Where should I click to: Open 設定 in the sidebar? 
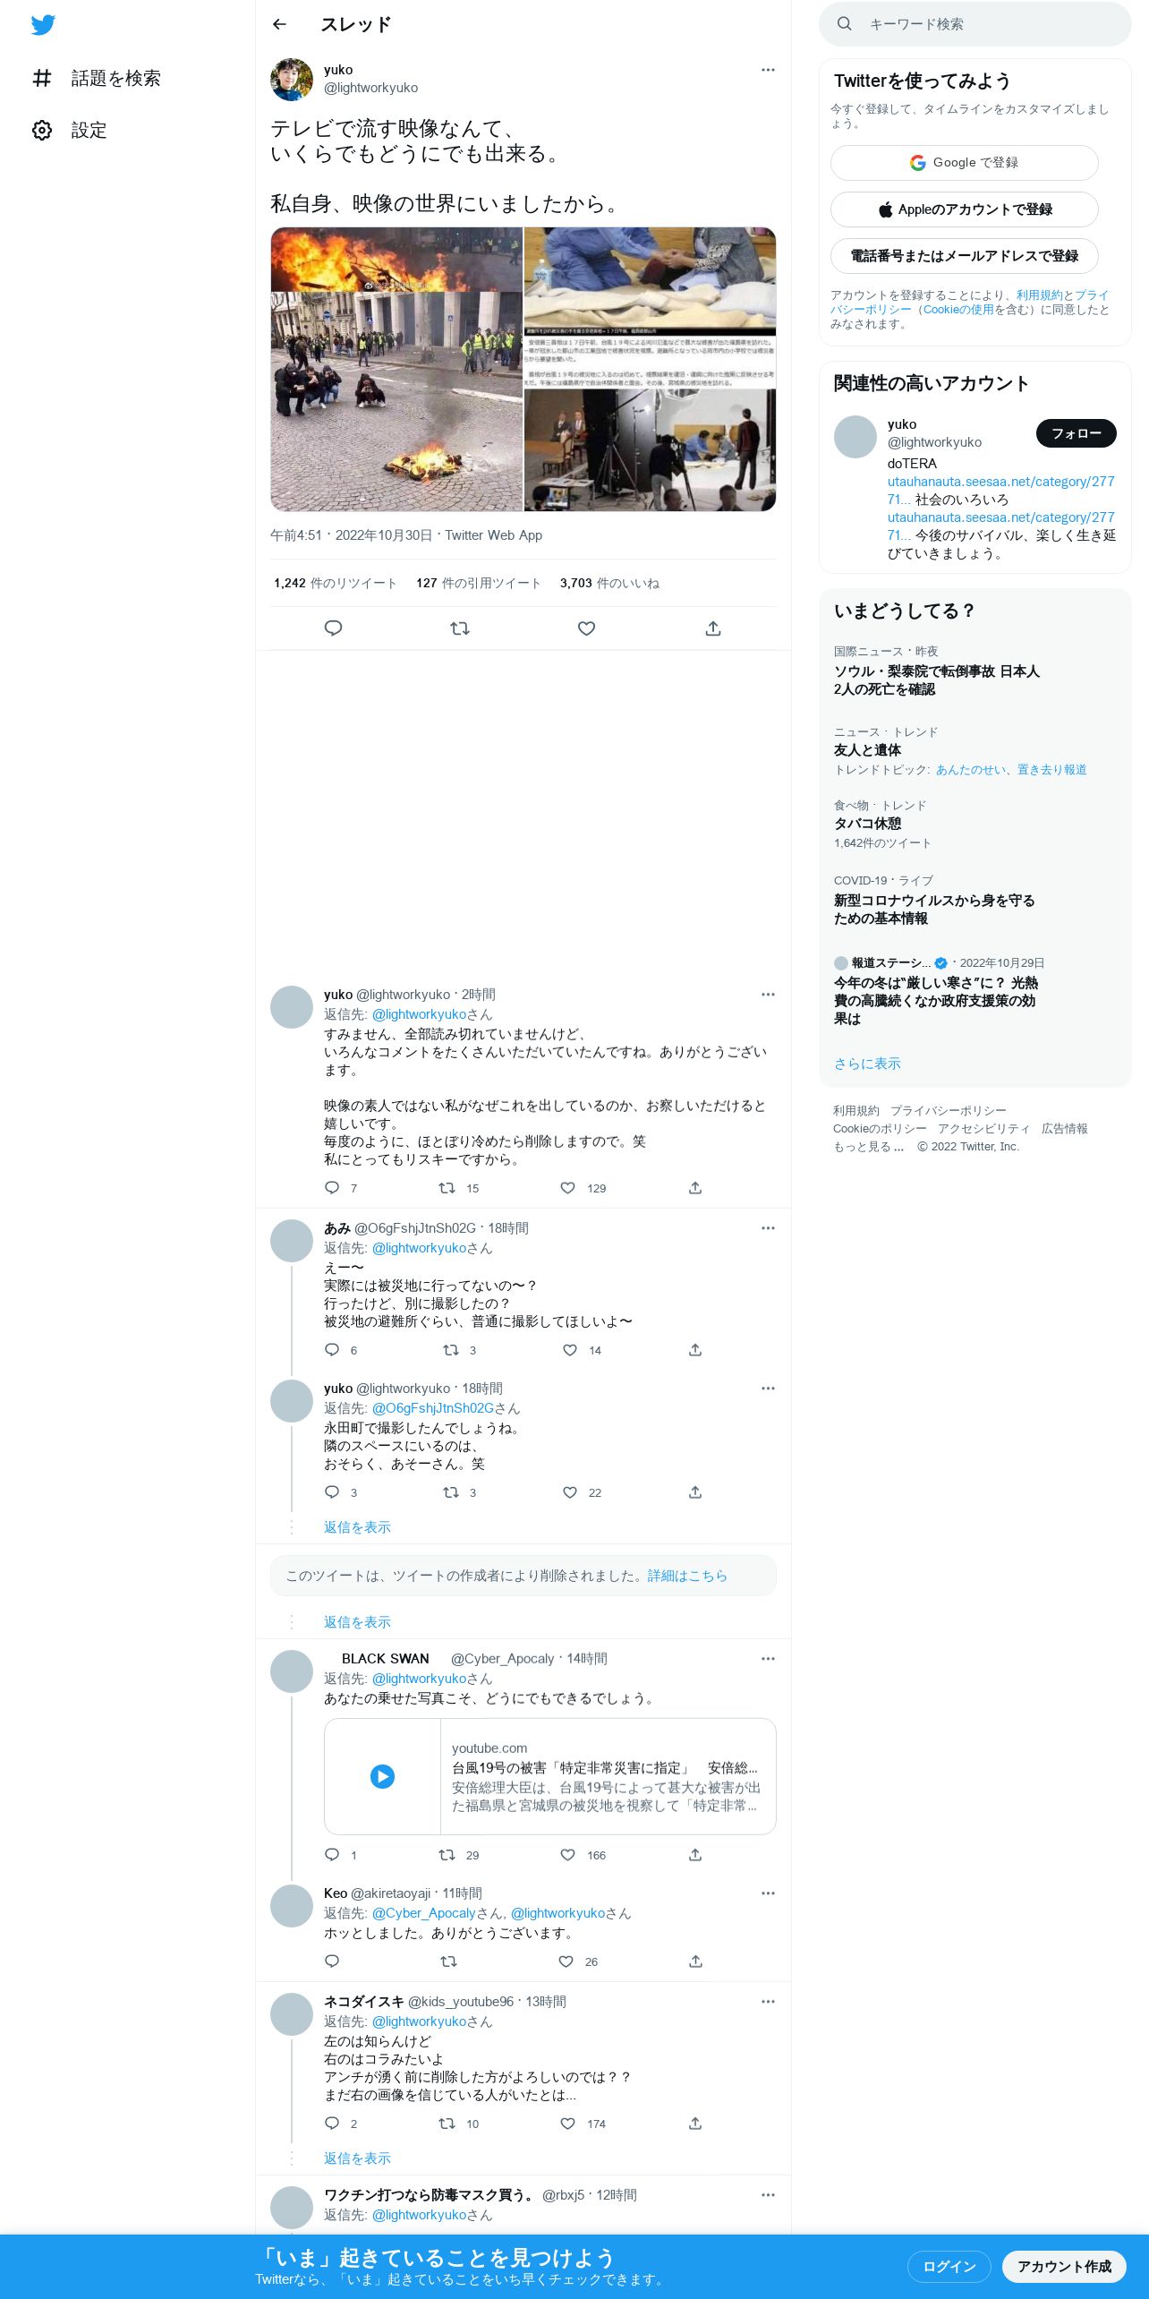tap(70, 130)
